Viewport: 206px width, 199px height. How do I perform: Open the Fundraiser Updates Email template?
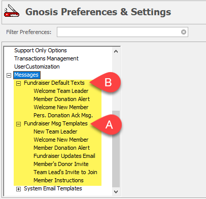(x=64, y=156)
